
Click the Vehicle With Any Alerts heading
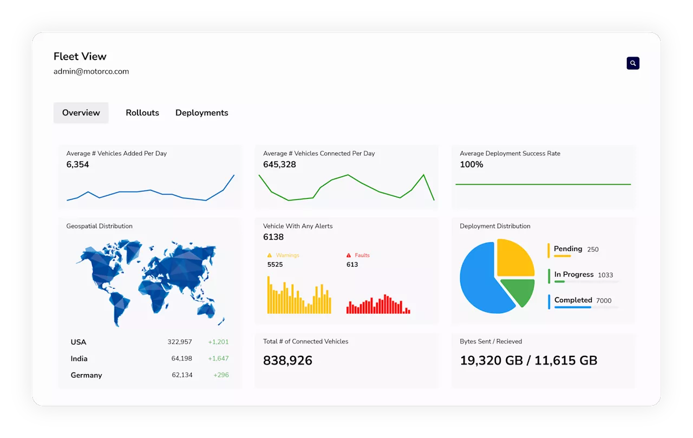[x=298, y=226]
